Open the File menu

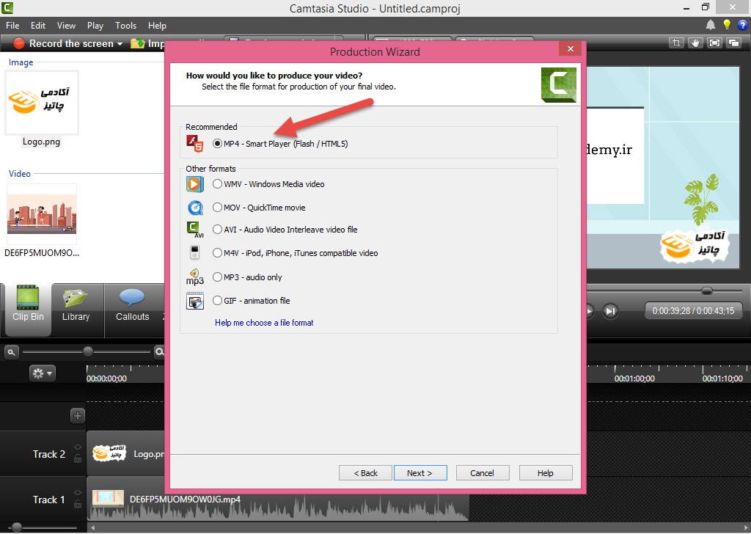pos(12,26)
